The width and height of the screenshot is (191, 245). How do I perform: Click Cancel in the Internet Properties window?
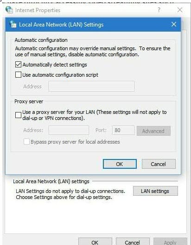pos(133,242)
